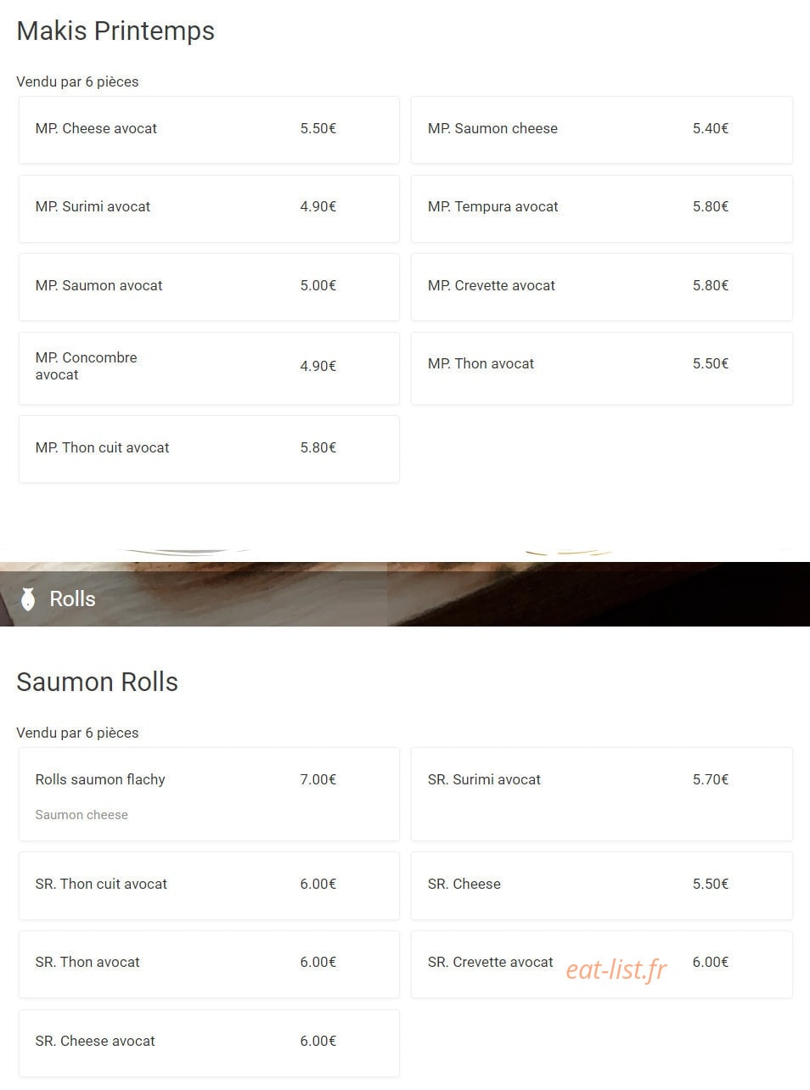Select MP. Saumon cheese item
This screenshot has width=810, height=1090.
601,130
